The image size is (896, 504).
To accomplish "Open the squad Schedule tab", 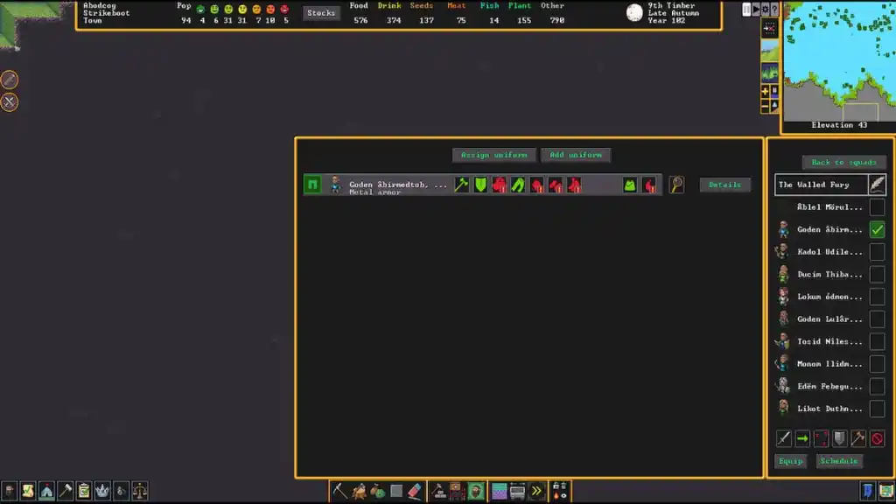I will [839, 461].
